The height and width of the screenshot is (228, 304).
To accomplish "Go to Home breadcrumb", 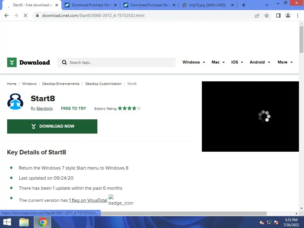I will click(12, 84).
